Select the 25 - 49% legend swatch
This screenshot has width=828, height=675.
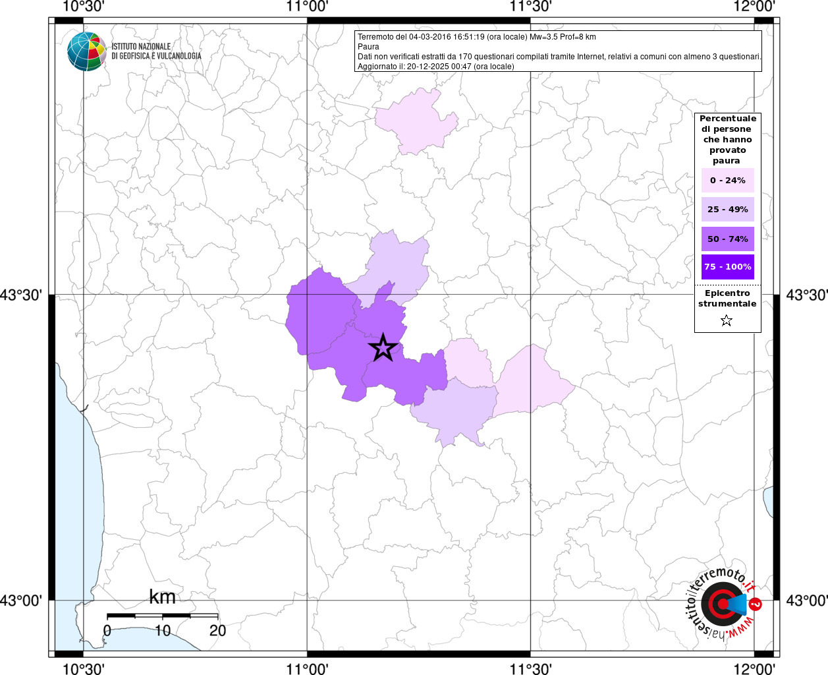(728, 209)
